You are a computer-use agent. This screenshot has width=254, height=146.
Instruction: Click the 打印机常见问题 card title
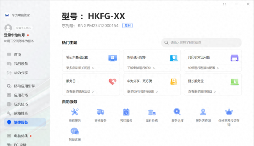pyautogui.click(x=199, y=57)
